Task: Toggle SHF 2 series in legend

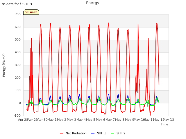Action: [118, 133]
